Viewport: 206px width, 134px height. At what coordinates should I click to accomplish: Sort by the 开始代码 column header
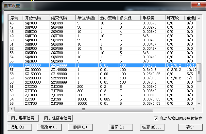pos(37,18)
